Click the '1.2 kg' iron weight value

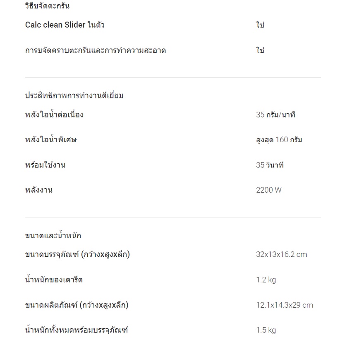(266, 280)
